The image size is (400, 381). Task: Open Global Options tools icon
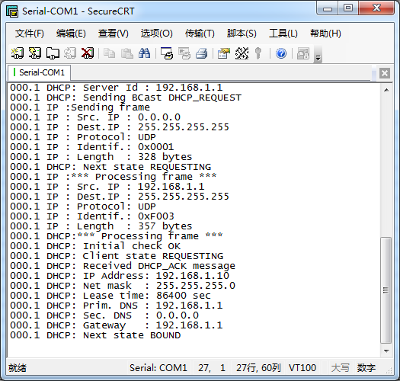pyautogui.click(x=242, y=53)
